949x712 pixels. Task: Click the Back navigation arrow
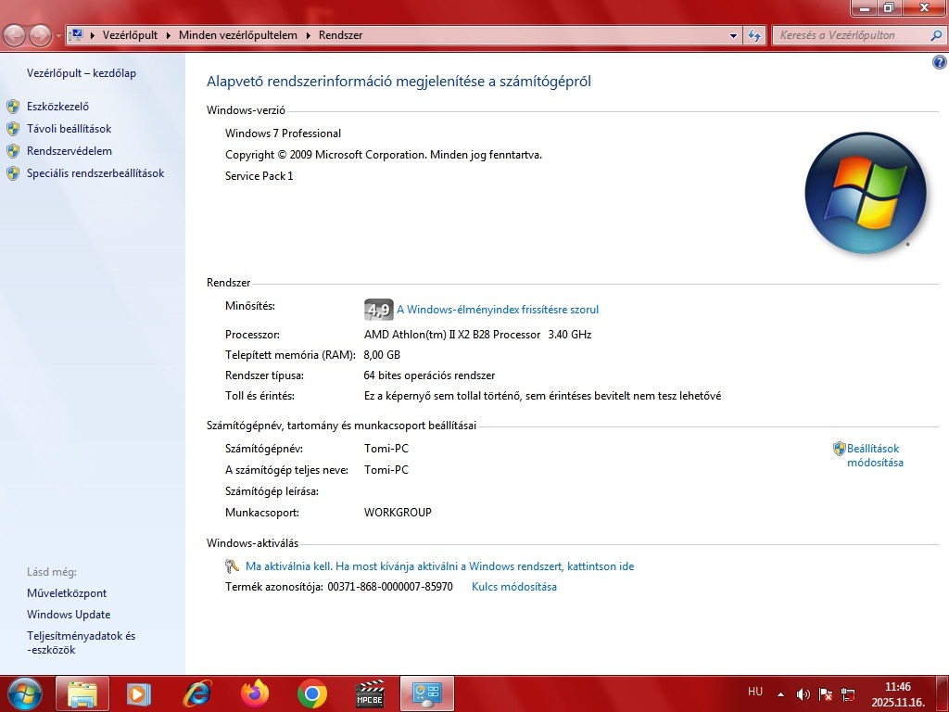point(14,36)
